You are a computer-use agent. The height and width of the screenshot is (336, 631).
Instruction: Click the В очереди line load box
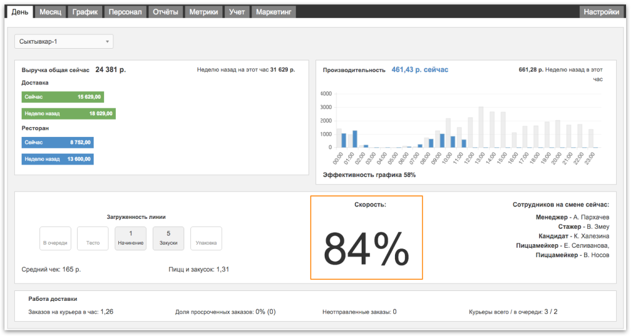tap(55, 238)
